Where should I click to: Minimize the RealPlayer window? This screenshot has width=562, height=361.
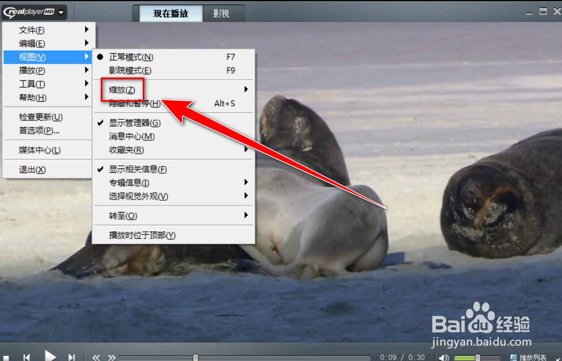(x=529, y=13)
